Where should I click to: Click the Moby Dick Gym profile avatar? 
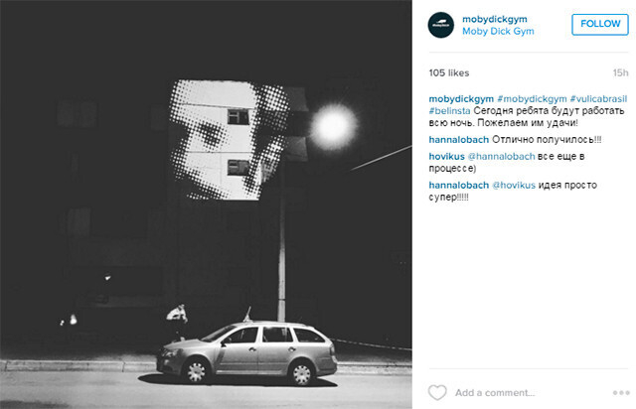pyautogui.click(x=441, y=25)
